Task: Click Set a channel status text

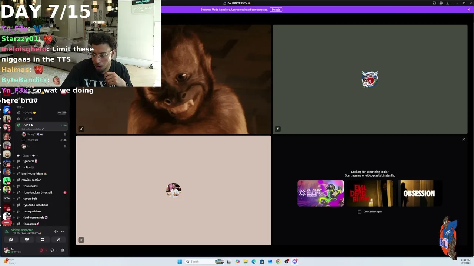Action: tap(33, 129)
